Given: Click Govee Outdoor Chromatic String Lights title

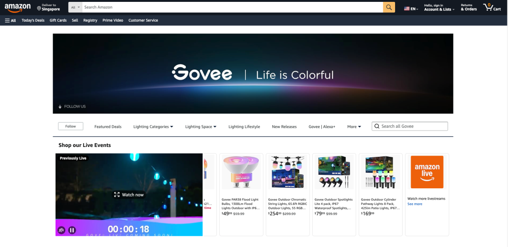Looking at the screenshot, I should (x=288, y=204).
